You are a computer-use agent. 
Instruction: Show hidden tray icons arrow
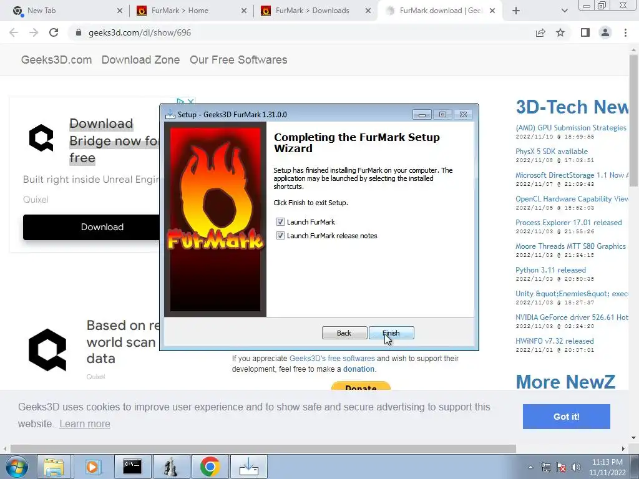(530, 467)
